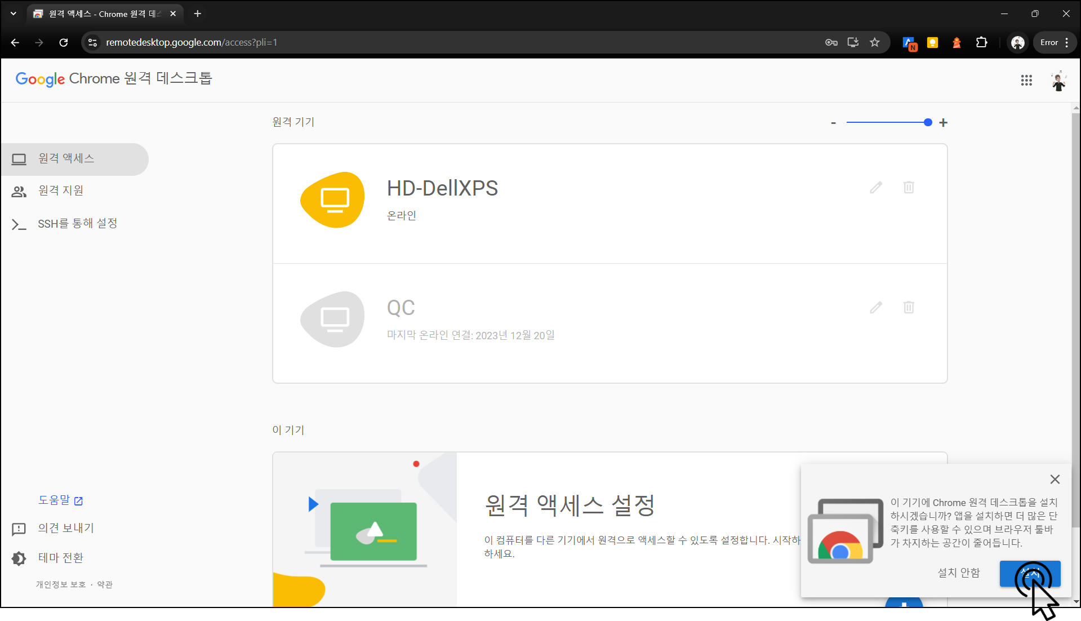Click the 원격 액세스 설정 illustration thumbnail
Viewport: 1081px width, 621px height.
364,530
